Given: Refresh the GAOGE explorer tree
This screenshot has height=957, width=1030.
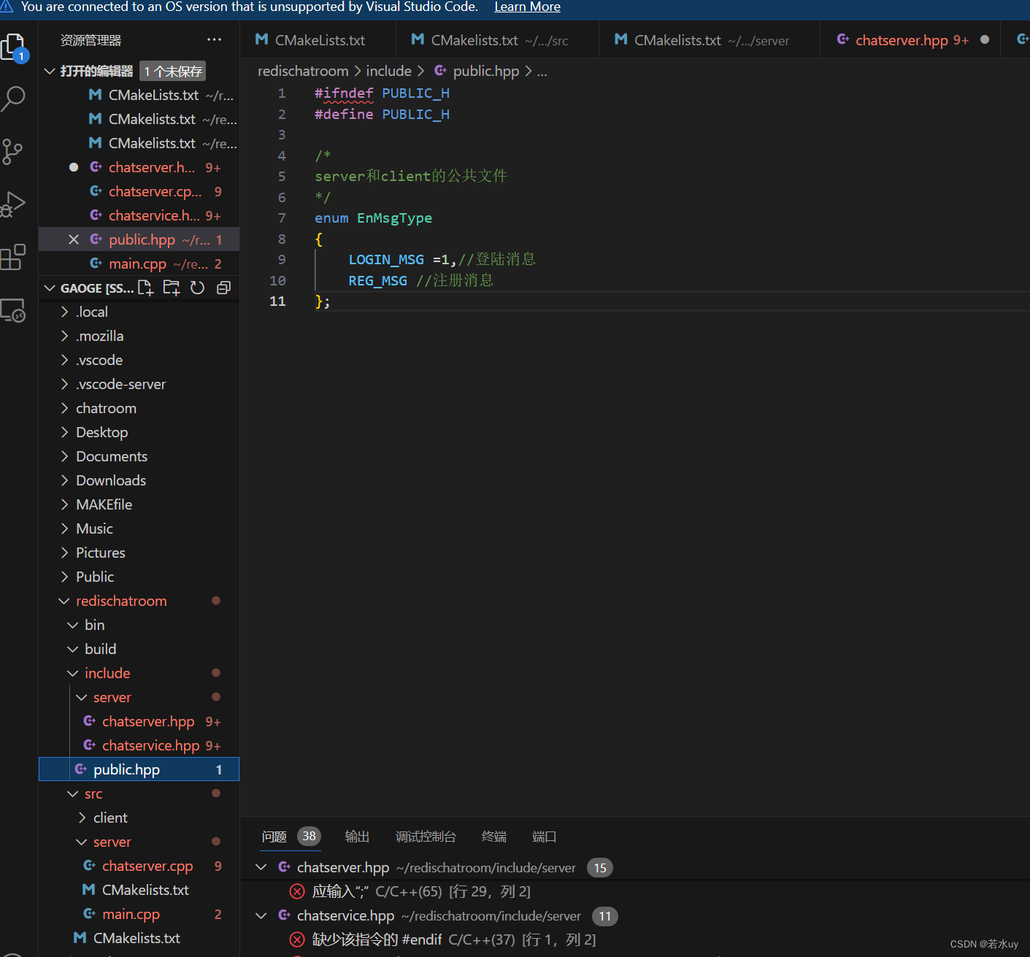Looking at the screenshot, I should pyautogui.click(x=197, y=288).
